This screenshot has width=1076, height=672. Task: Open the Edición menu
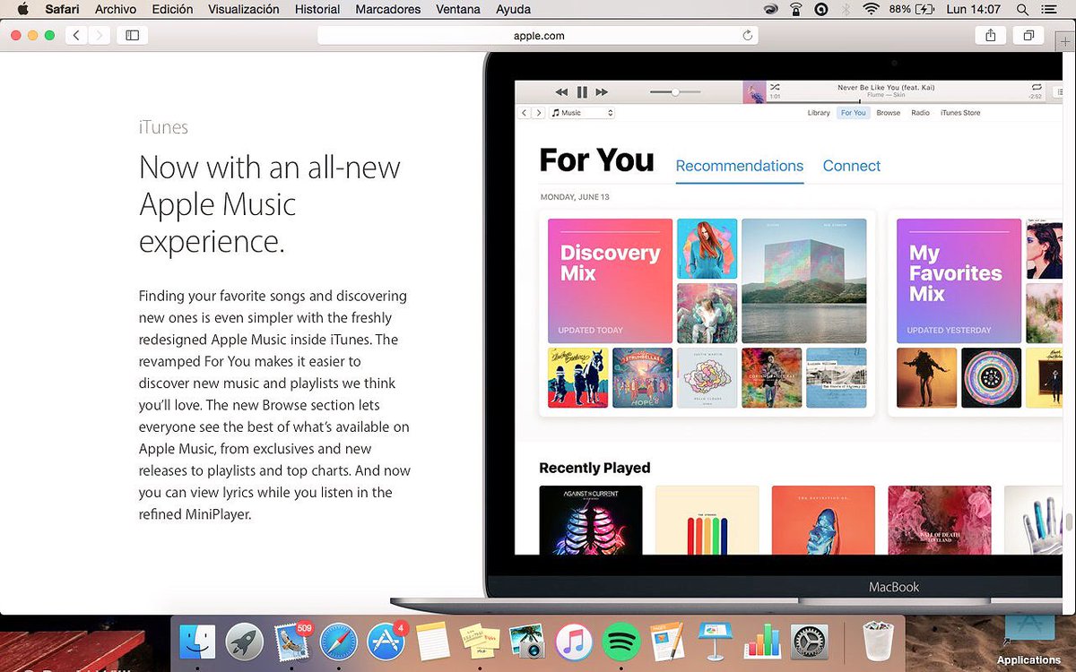172,9
